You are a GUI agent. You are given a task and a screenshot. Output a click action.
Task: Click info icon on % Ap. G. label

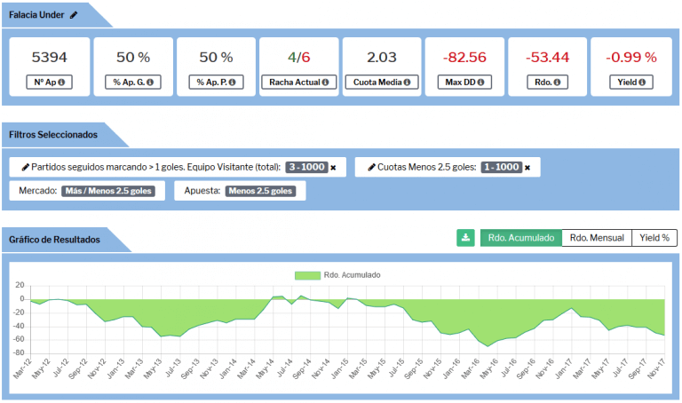[149, 83]
